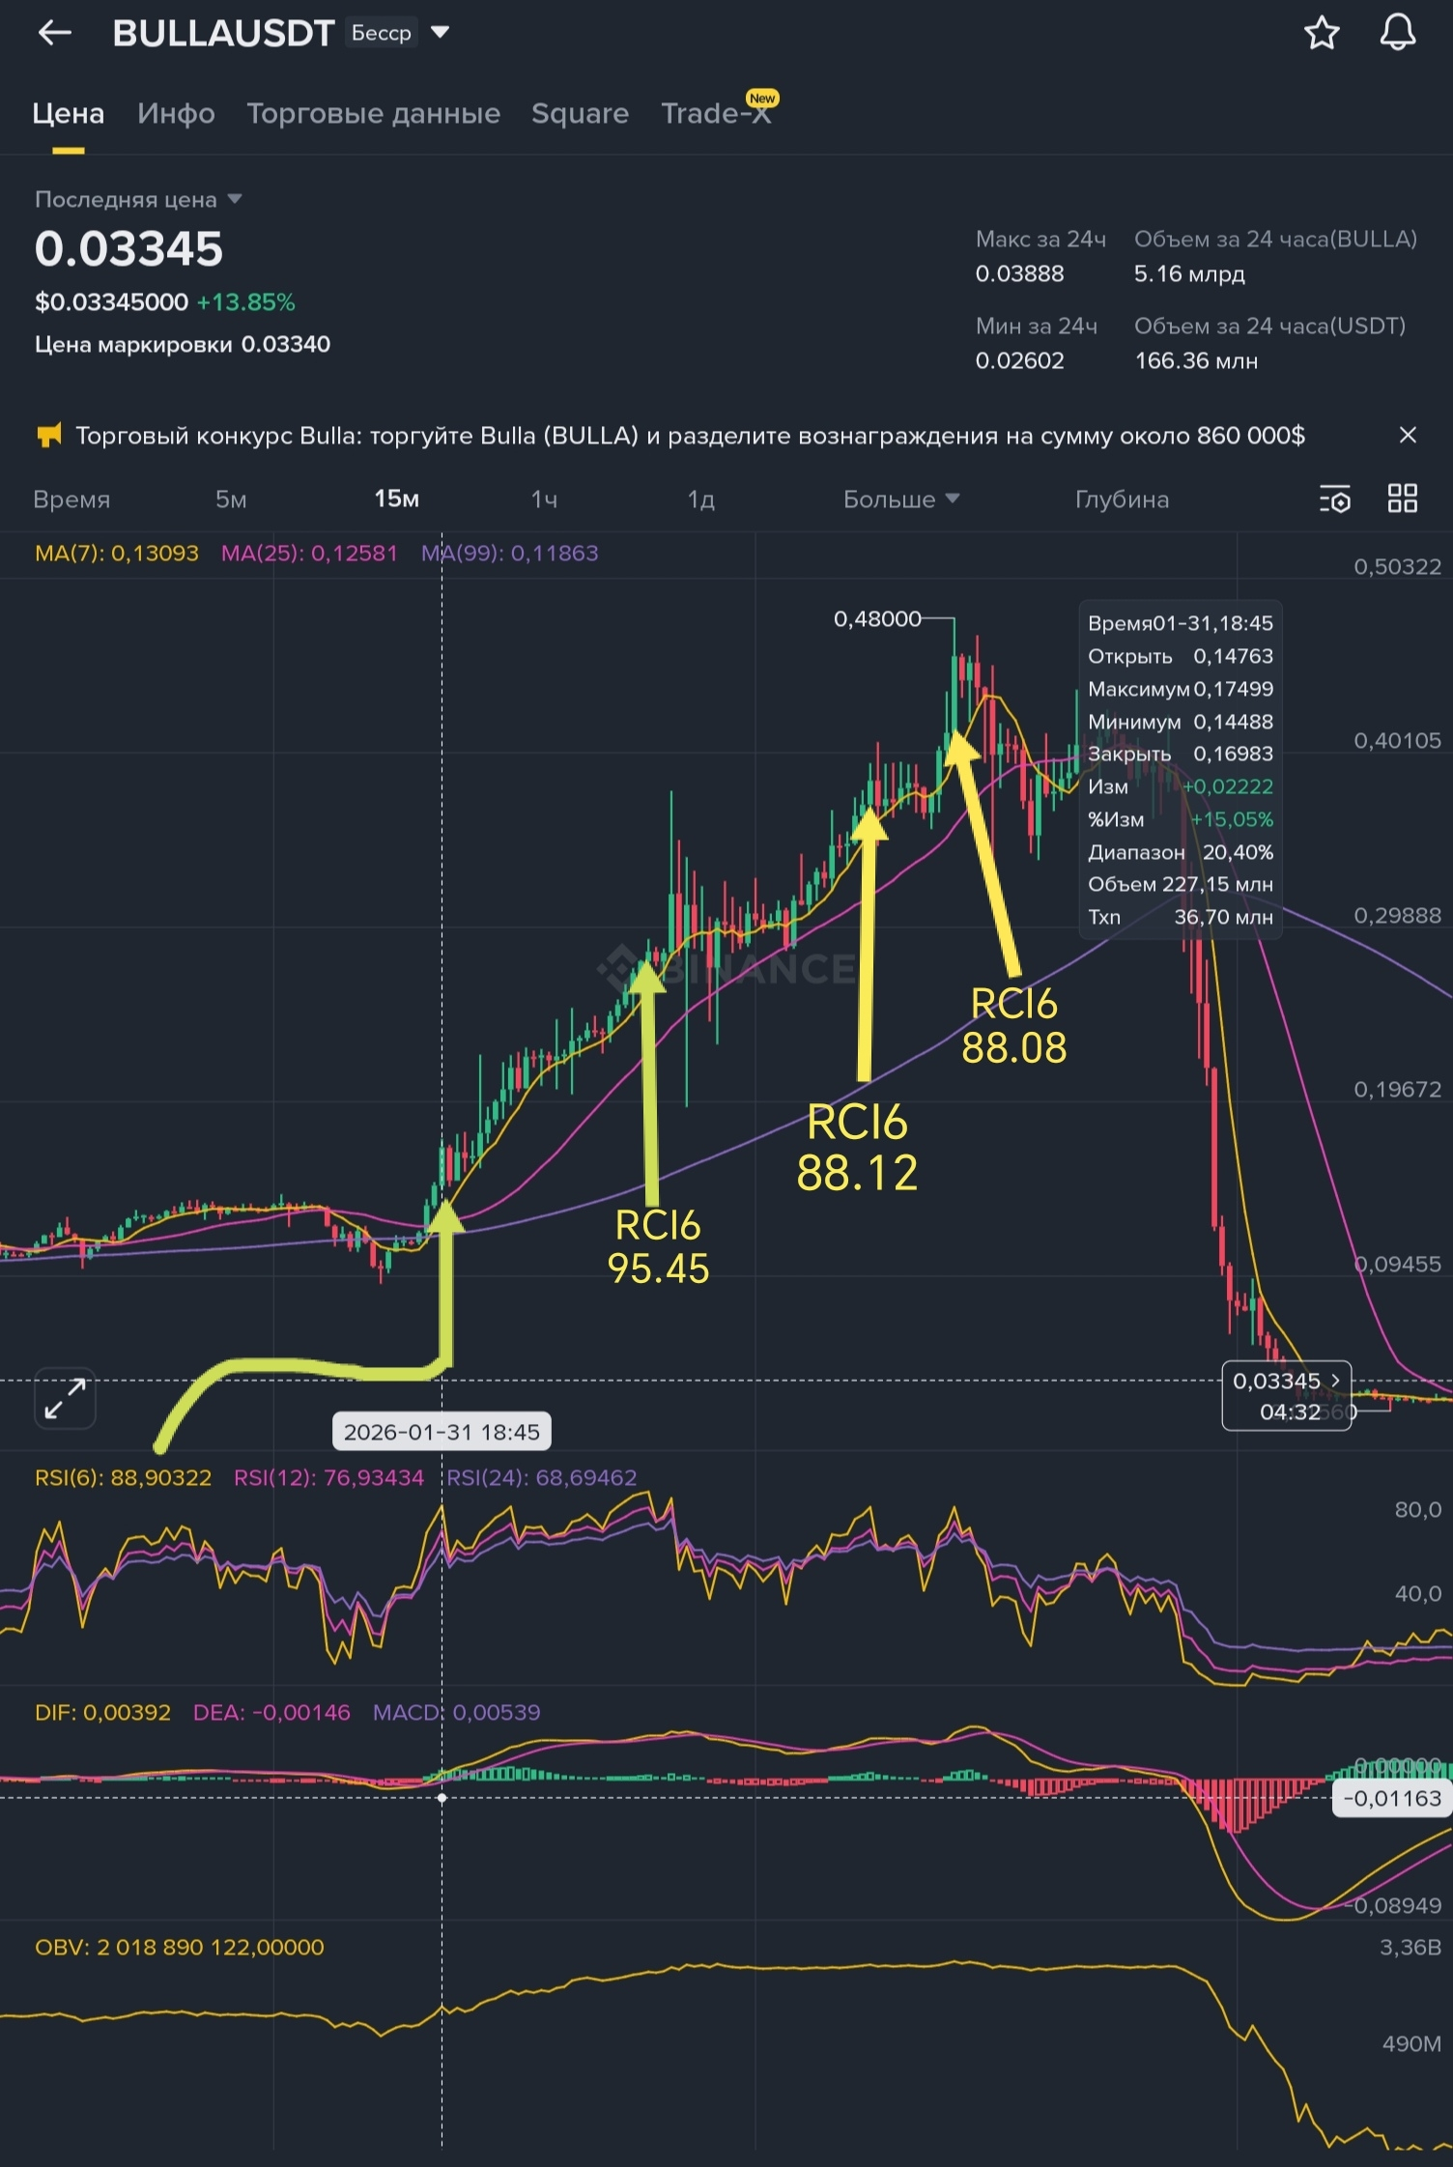Viewport: 1453px width, 2167px height.
Task: Tap the Закрыть 0,16983 tooltip row
Action: (x=1181, y=754)
